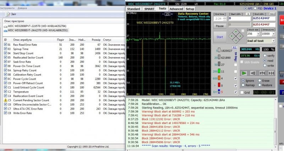Screen dimensions: 284x151
Task: Click the green play scan button
Action: [x=244, y=73]
